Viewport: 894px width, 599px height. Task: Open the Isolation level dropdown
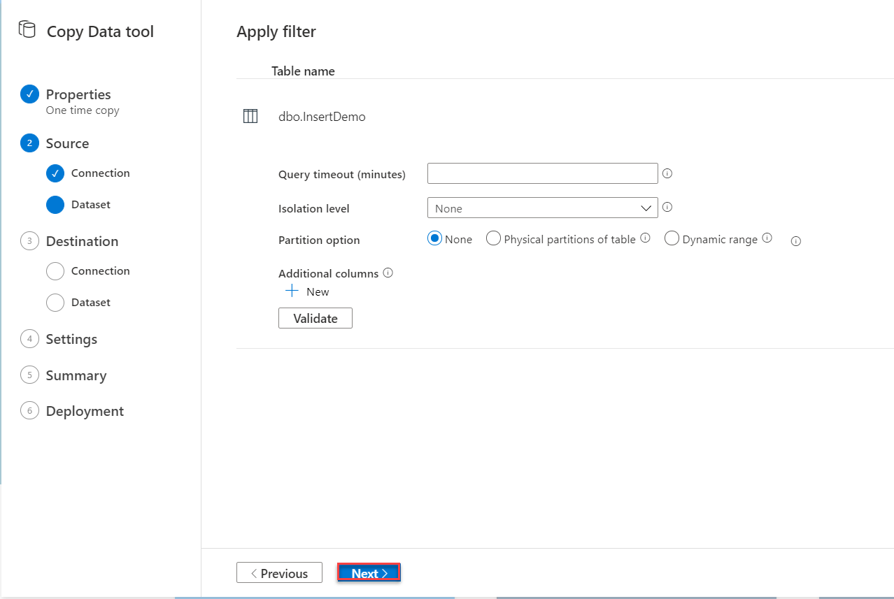point(542,208)
